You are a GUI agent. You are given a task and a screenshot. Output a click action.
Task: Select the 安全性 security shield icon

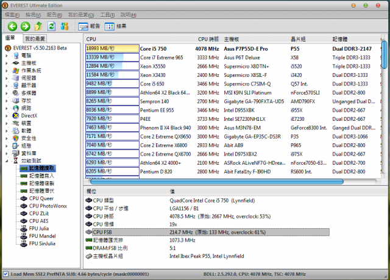(16, 138)
